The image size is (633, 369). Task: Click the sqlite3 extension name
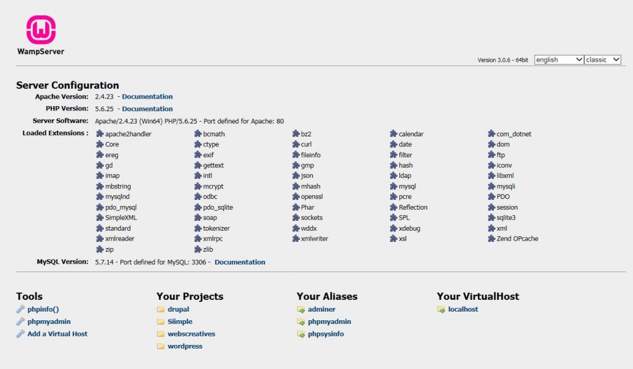(x=506, y=218)
